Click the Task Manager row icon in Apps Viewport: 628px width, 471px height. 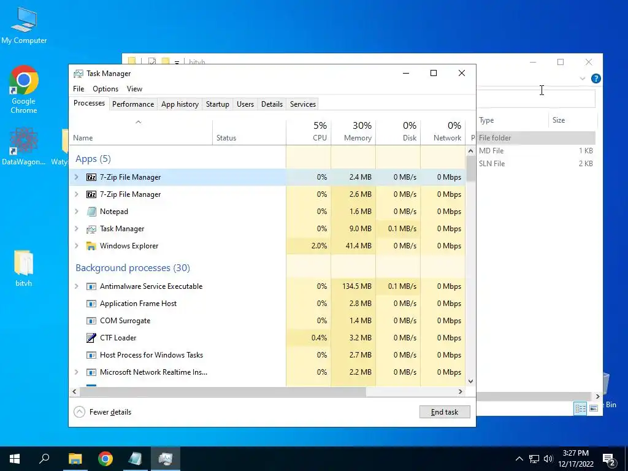coord(91,229)
